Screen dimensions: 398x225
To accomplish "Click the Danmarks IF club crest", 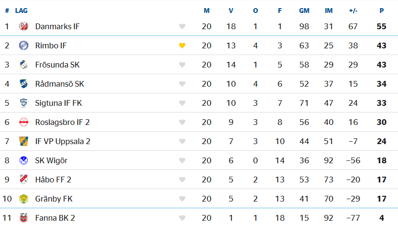I will (23, 26).
